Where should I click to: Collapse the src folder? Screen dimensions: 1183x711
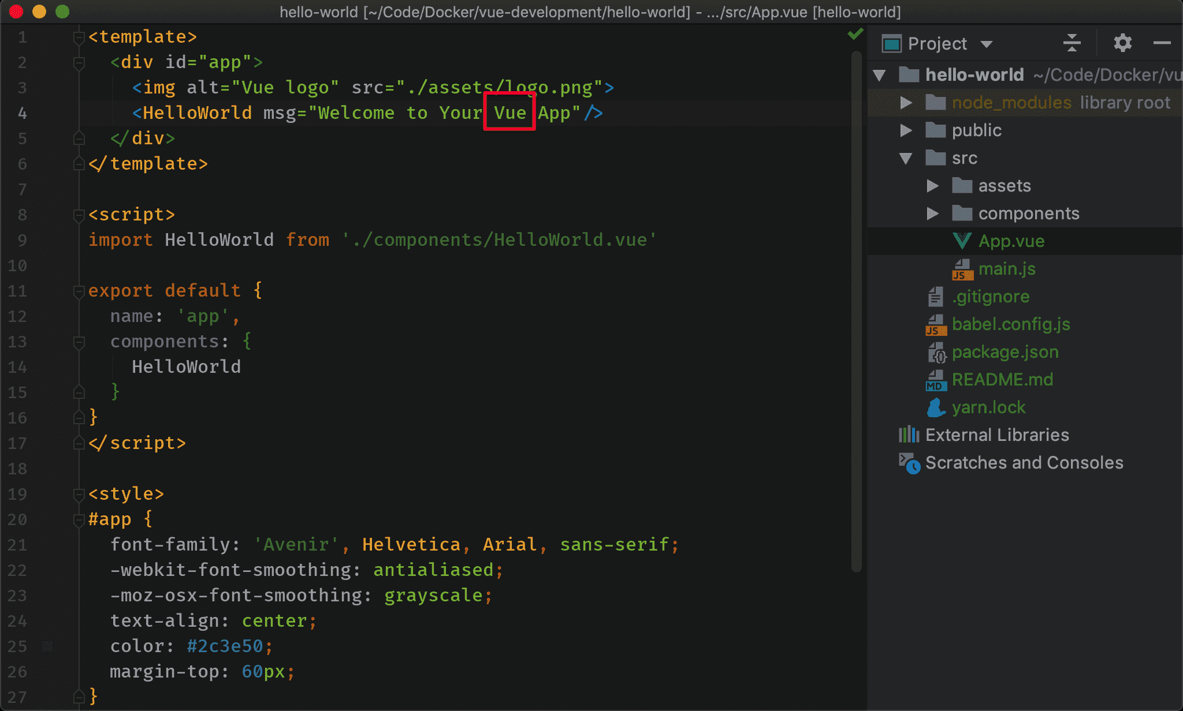[906, 158]
